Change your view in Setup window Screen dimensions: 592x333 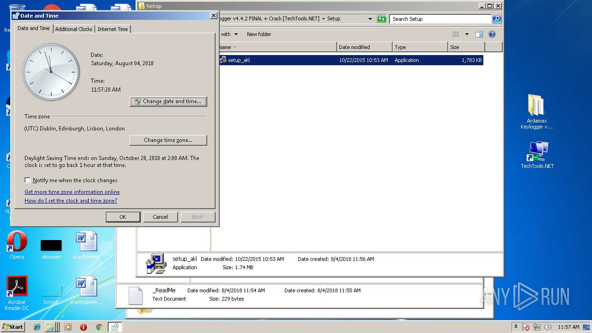(x=456, y=34)
